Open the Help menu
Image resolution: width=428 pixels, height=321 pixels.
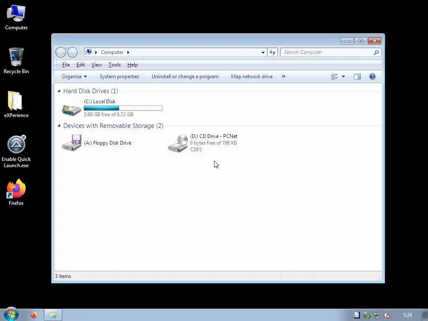pos(132,65)
